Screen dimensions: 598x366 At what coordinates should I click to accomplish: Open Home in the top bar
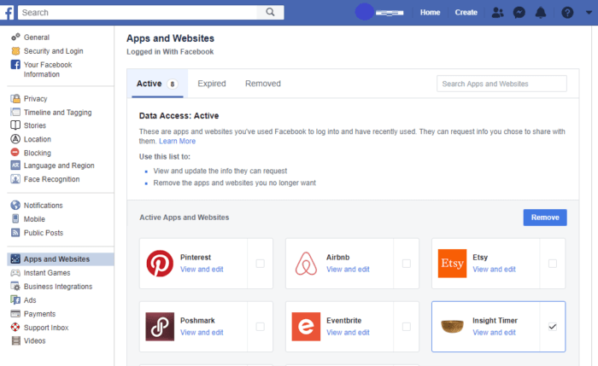pos(430,13)
